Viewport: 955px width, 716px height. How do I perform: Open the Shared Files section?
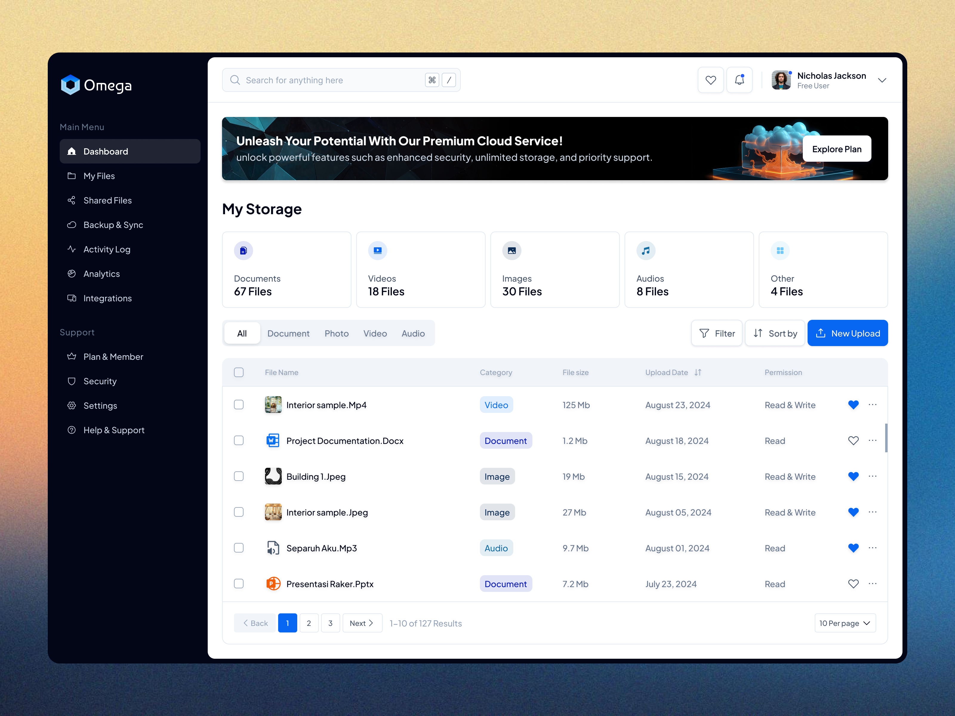click(x=107, y=200)
